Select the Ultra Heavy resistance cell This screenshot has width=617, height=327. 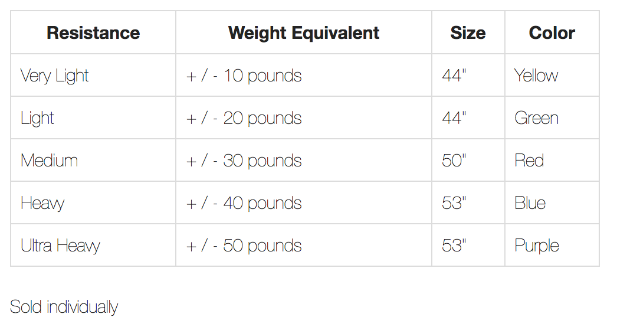click(60, 246)
